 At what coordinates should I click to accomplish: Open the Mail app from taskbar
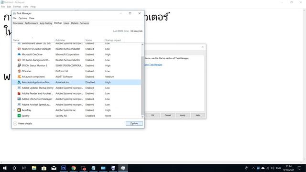coord(54,168)
